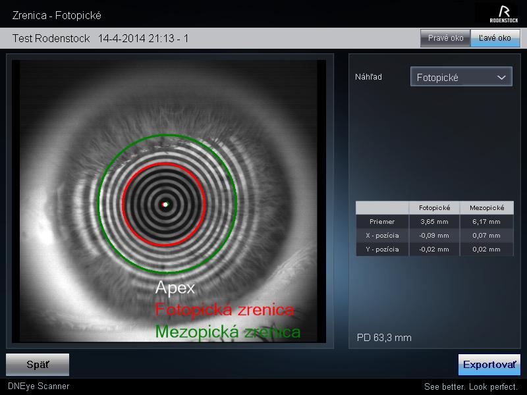Select the Fotopické column header in table
This screenshot has width=527, height=395.
[x=434, y=208]
